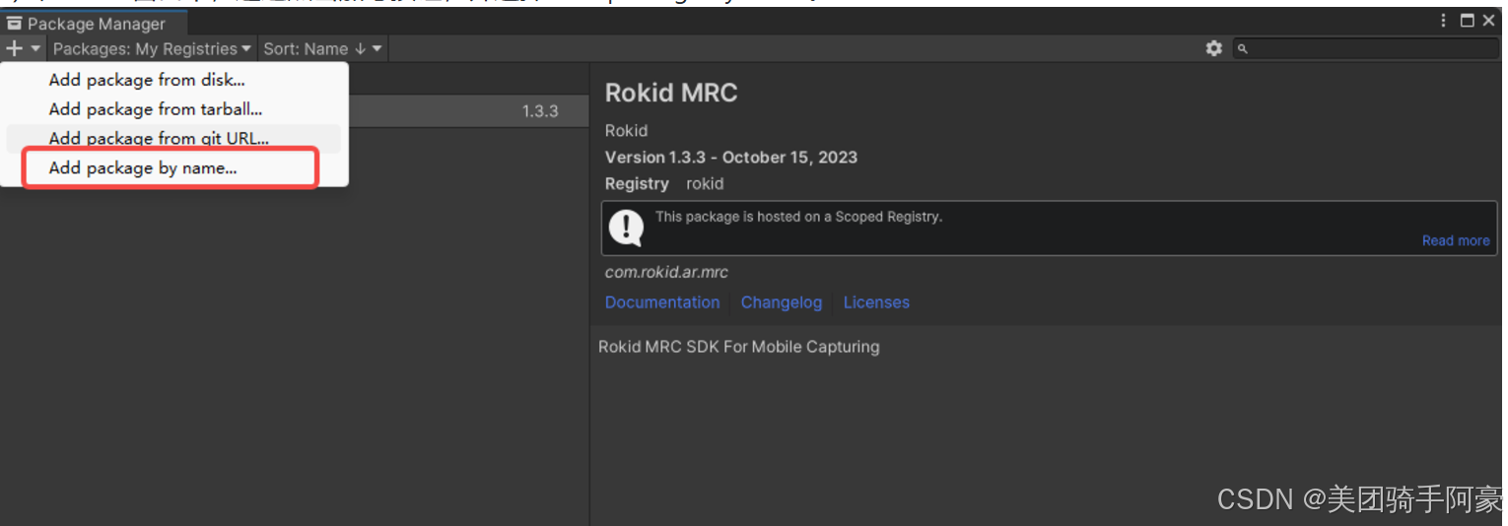Open the Documentation link
The height and width of the screenshot is (526, 1508).
[662, 302]
